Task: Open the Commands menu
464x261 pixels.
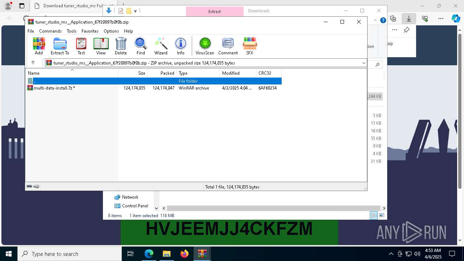Action: [50, 31]
